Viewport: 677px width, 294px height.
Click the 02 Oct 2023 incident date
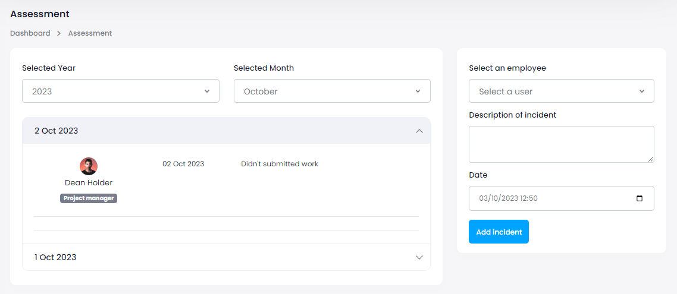(x=183, y=164)
